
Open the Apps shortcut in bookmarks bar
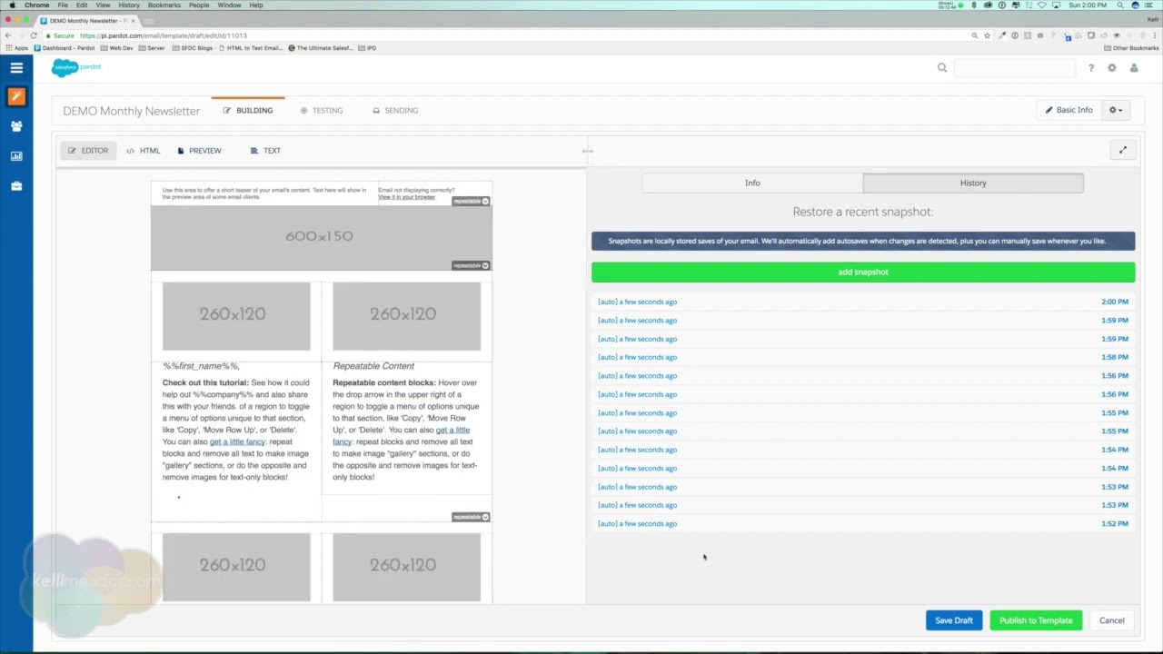pyautogui.click(x=16, y=48)
